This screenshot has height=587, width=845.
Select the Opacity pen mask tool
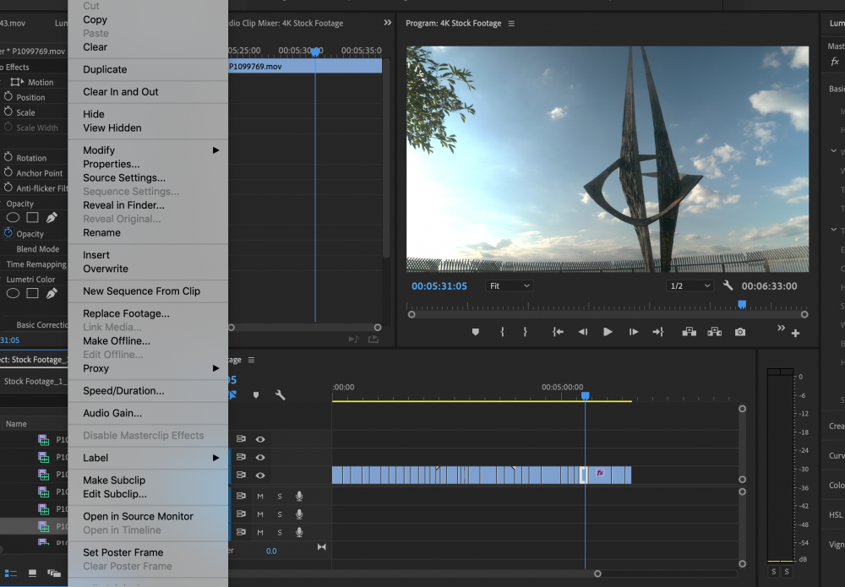(x=52, y=217)
